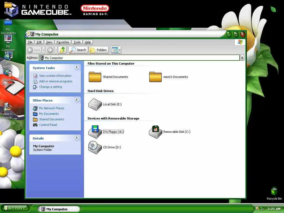
Task: Click My Computer taskbar button
Action: (x=59, y=209)
